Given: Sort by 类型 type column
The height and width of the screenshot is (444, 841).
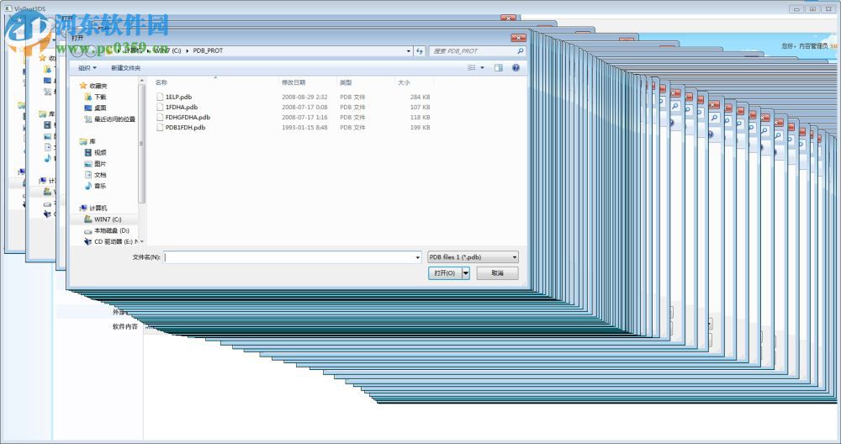Looking at the screenshot, I should coord(346,82).
